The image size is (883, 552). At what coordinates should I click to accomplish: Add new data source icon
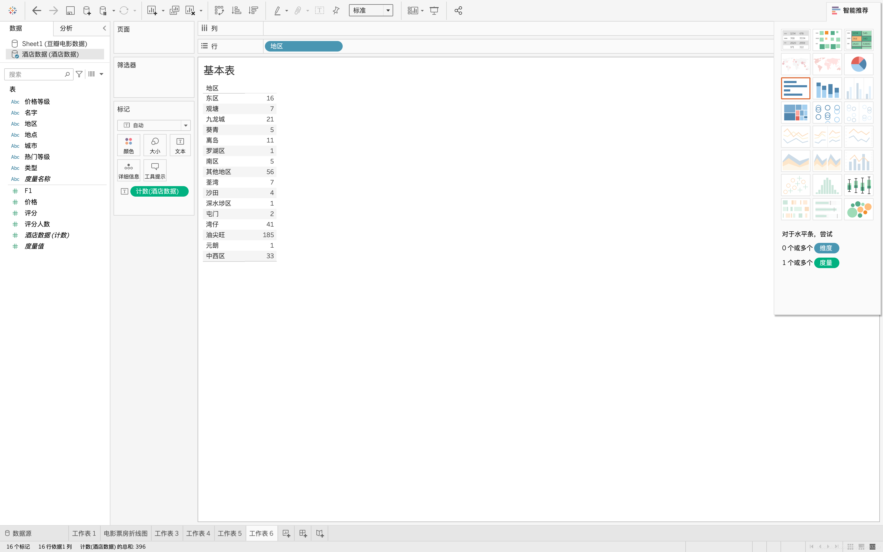click(x=87, y=11)
